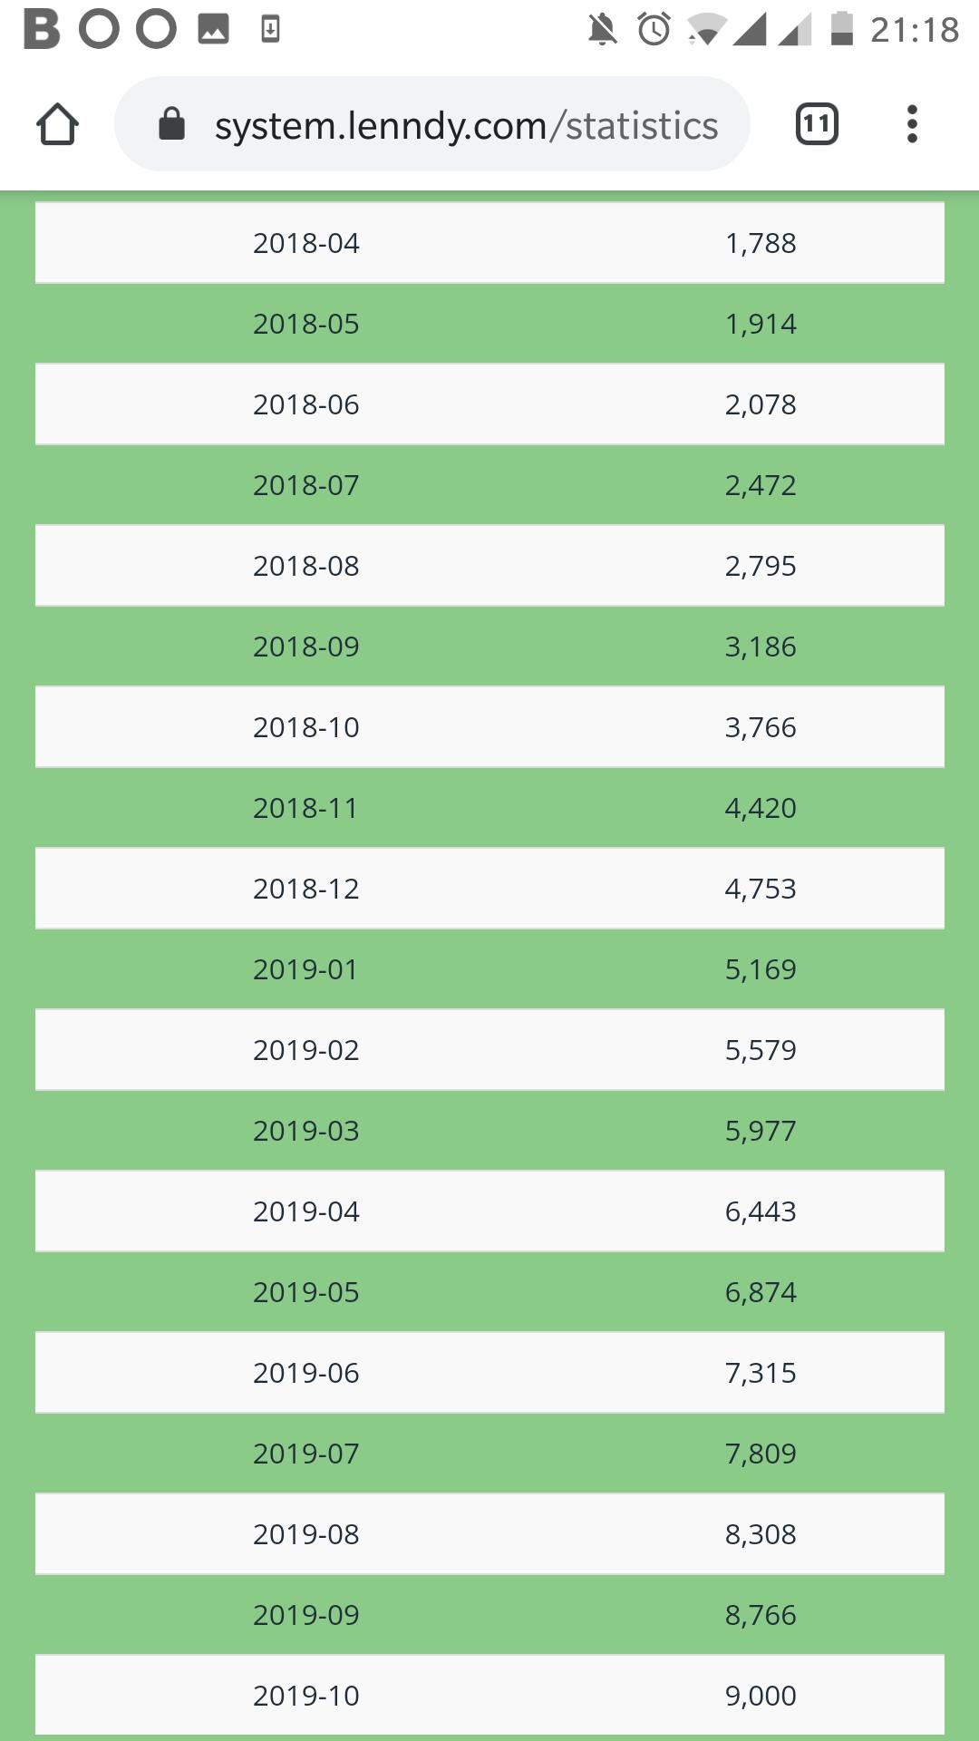Screen dimensions: 979x1741
Task: Tap the battery status icon
Action: pyautogui.click(x=842, y=29)
